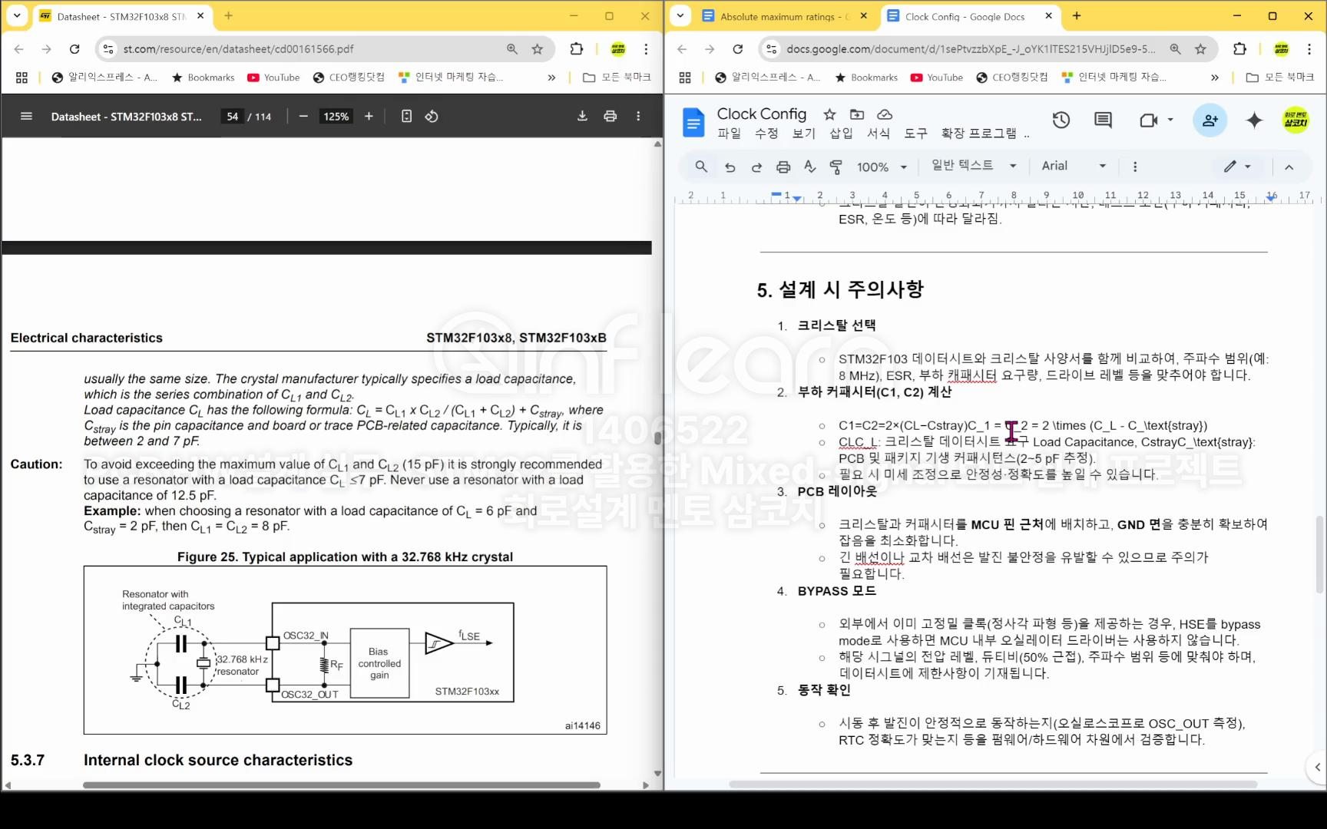
Task: Reload the datasheet page in left browser
Action: tap(74, 49)
